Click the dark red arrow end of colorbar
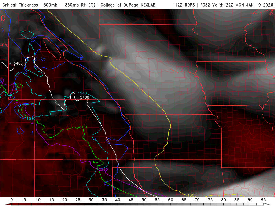Image resolution: width=275 pixels, height=206 pixels. [8, 204]
